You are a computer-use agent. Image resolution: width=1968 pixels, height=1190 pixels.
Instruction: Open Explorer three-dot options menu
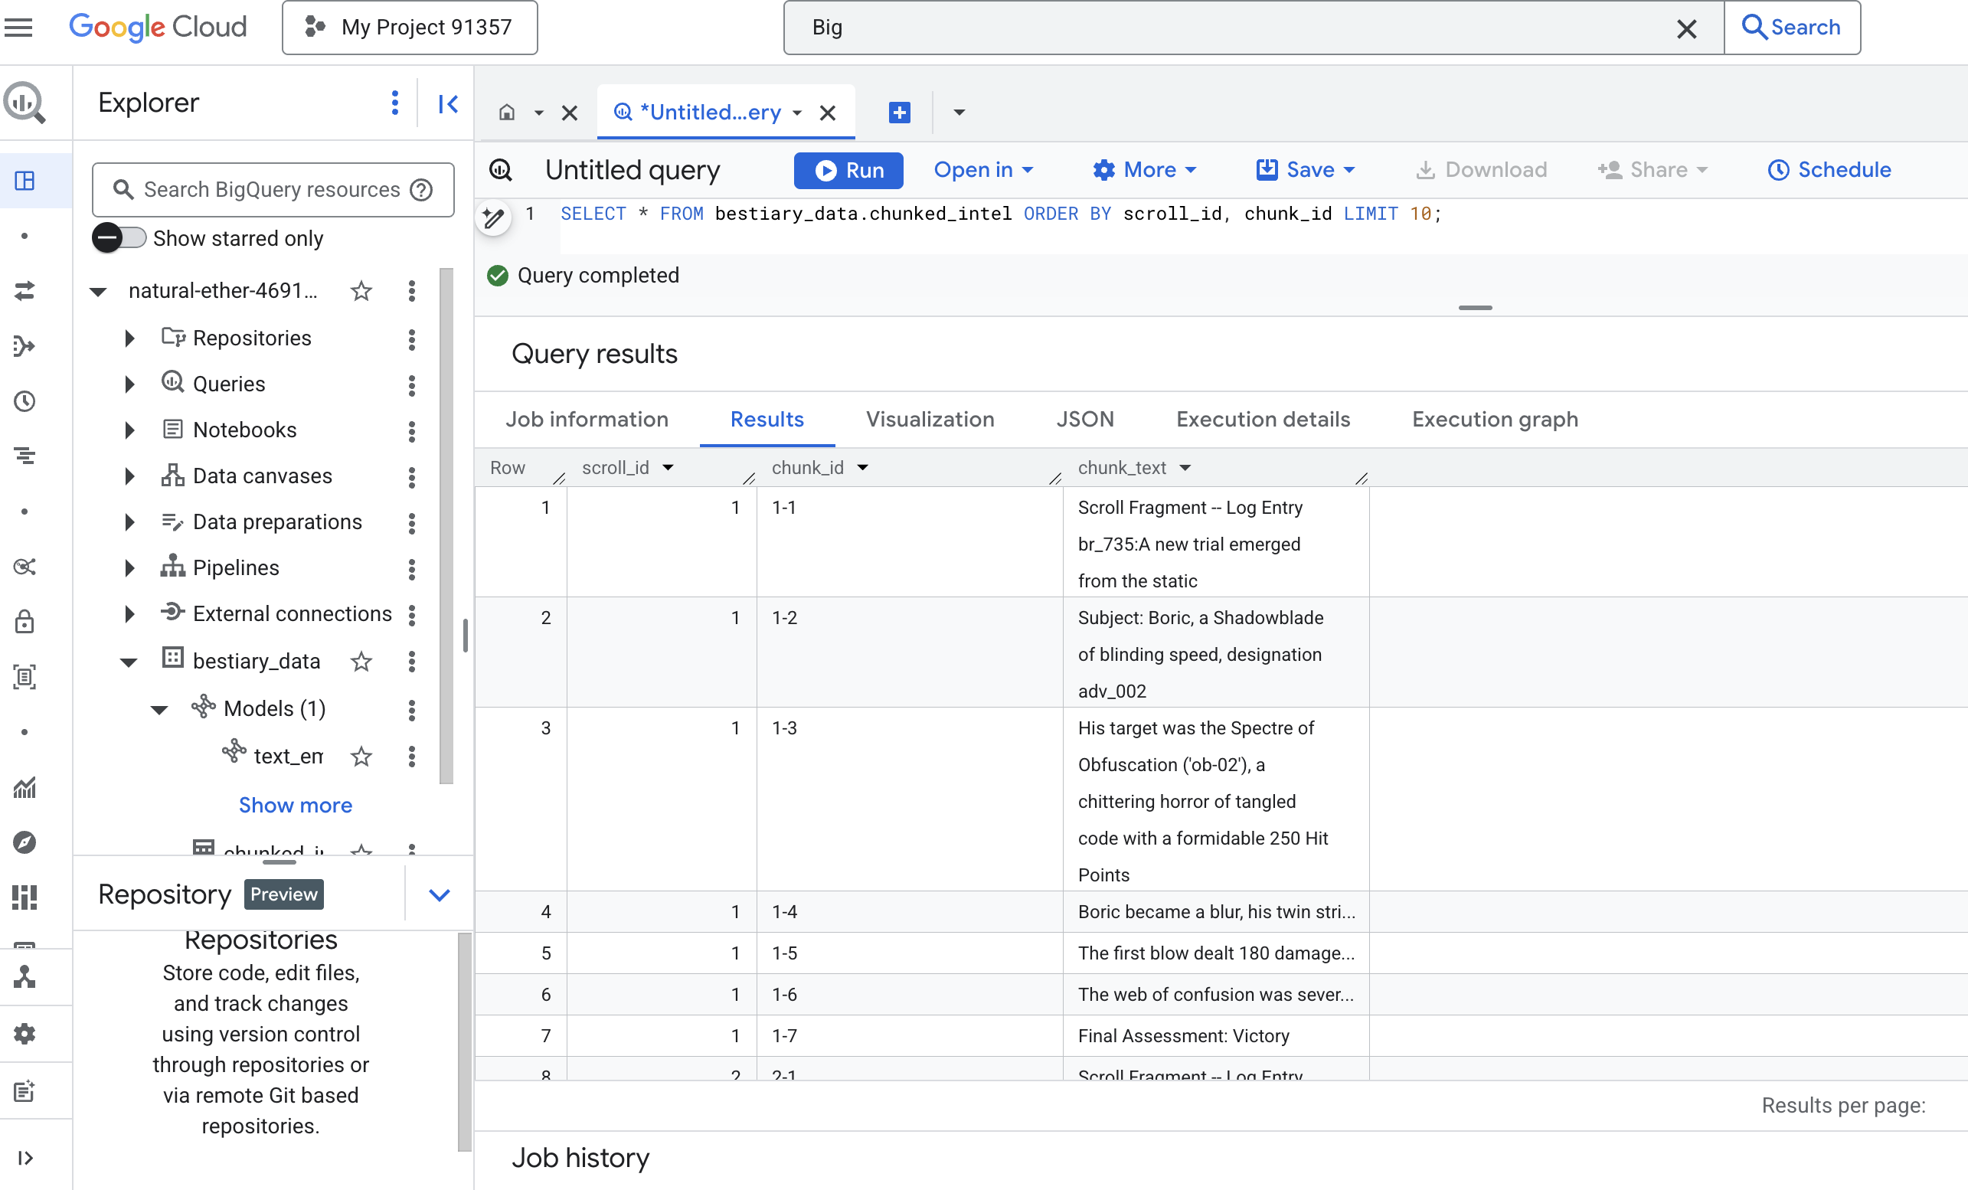point(394,103)
